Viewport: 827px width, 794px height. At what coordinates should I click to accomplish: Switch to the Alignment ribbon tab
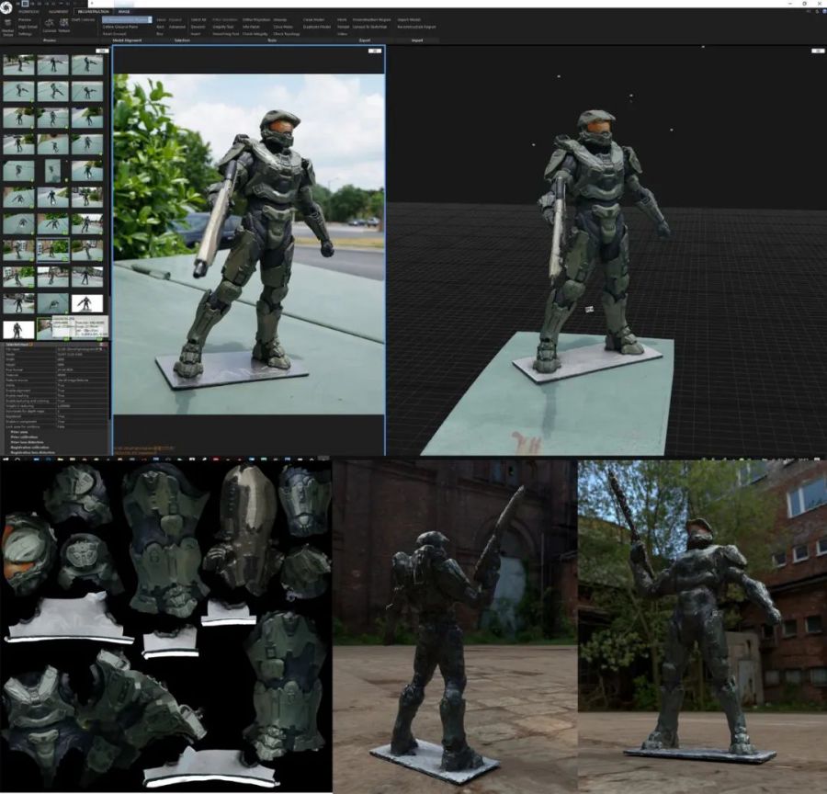pos(58,11)
